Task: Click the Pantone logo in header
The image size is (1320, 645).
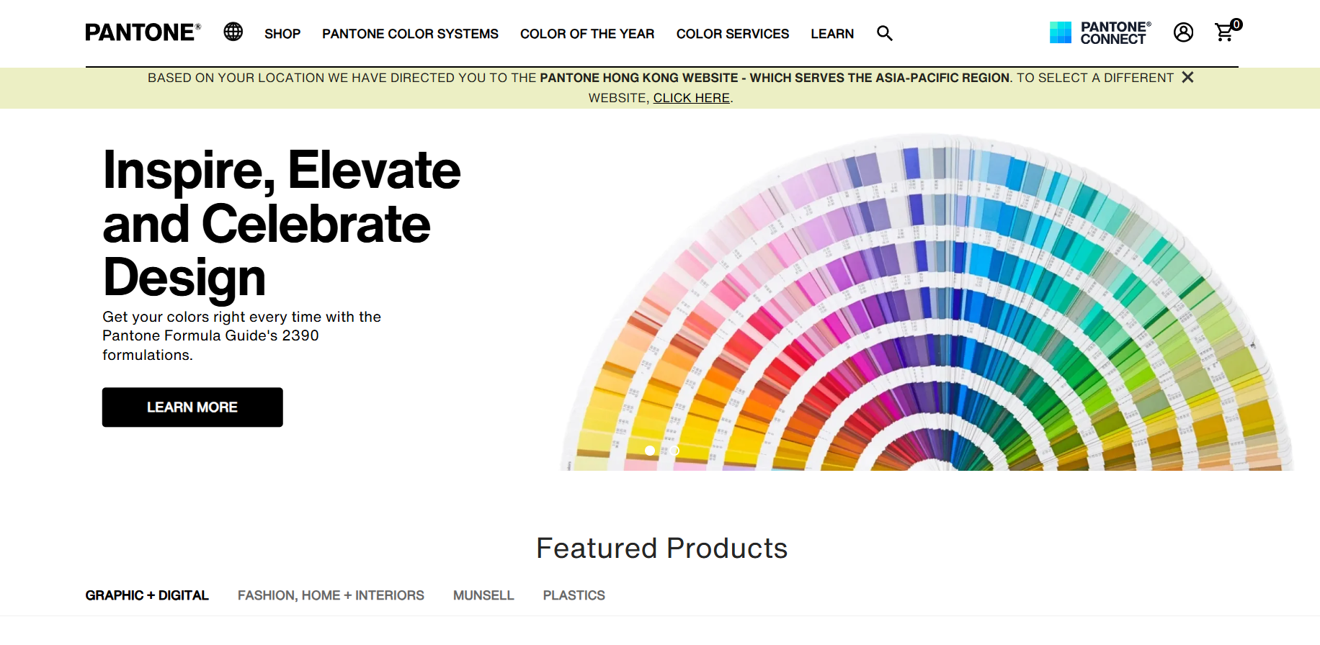Action: coord(143,32)
